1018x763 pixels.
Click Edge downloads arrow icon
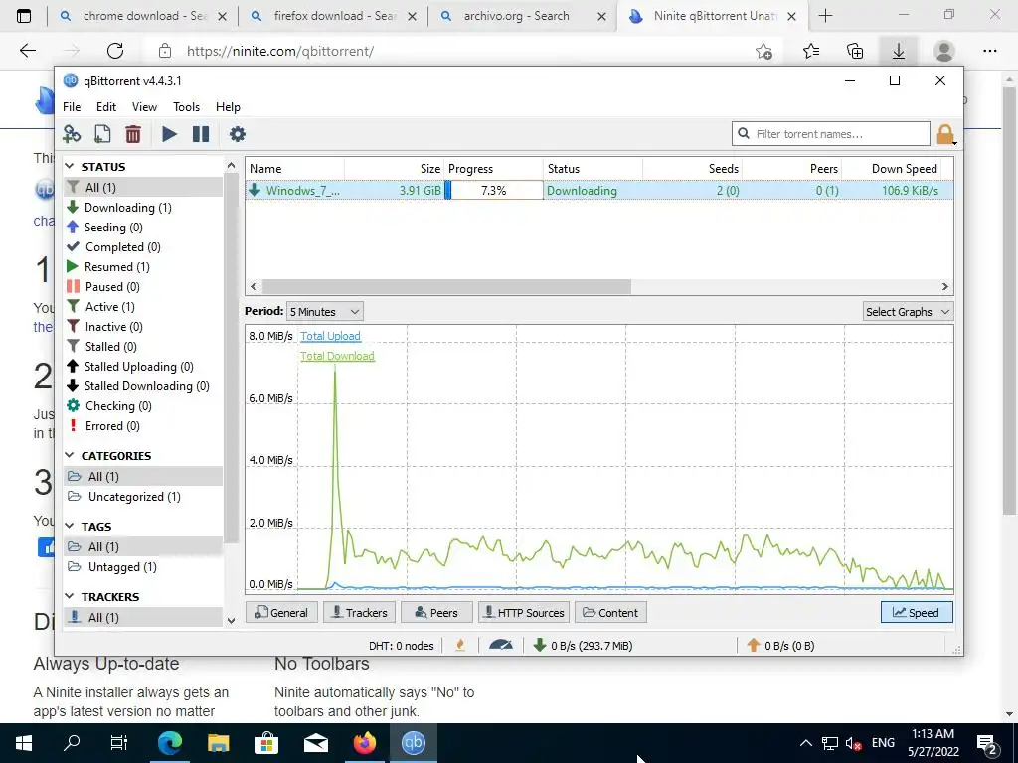pyautogui.click(x=899, y=51)
